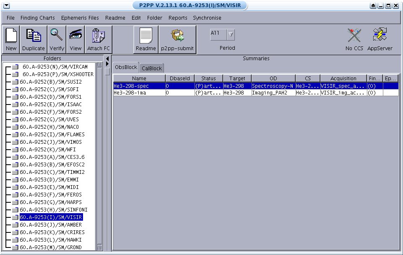403x255 pixels.
Task: Select folder 60.A-9252(F)/SM/FORS2
Action: tap(51, 112)
